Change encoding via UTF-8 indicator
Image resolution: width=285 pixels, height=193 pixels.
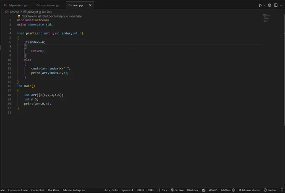click(x=140, y=190)
